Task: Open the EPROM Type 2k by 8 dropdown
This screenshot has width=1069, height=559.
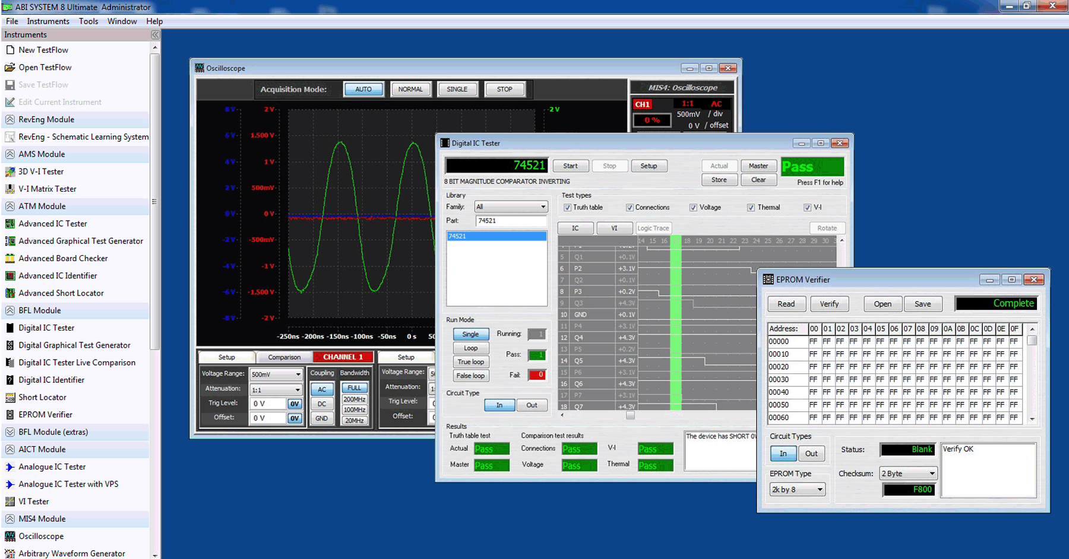Action: click(x=798, y=490)
